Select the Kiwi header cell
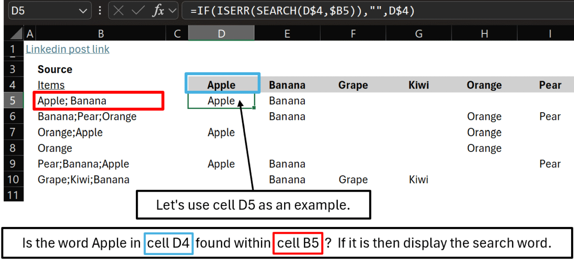Screen dimensions: 574x260 tap(419, 85)
